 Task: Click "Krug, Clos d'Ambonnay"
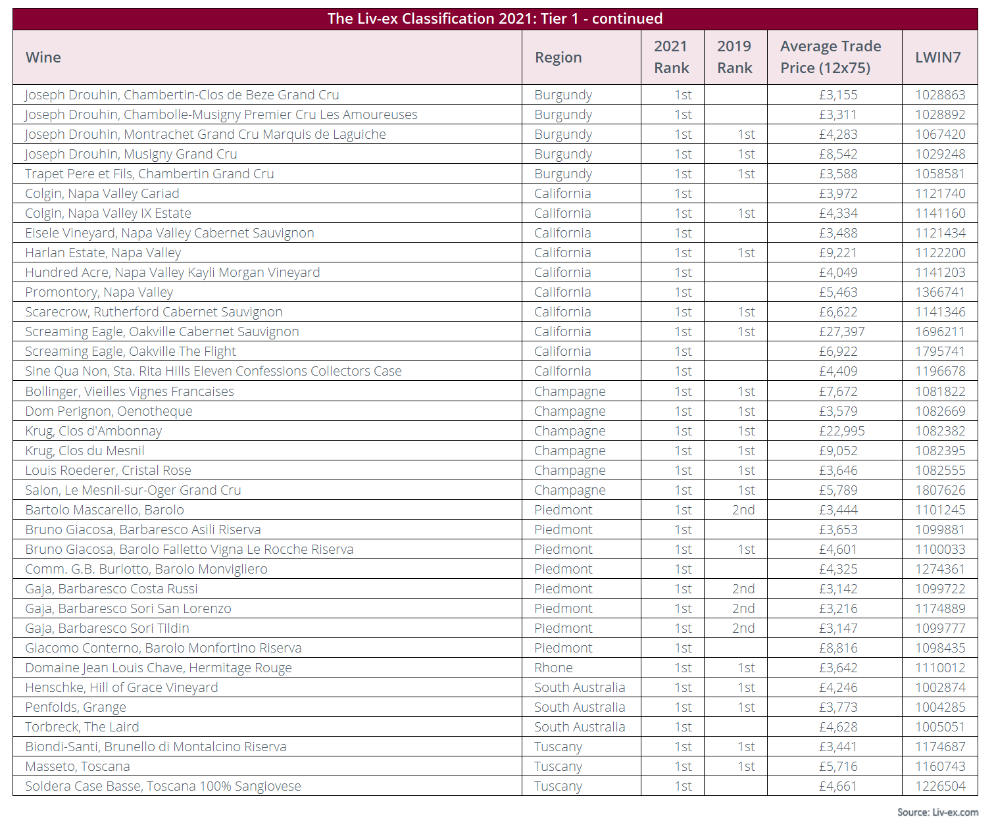(x=93, y=431)
